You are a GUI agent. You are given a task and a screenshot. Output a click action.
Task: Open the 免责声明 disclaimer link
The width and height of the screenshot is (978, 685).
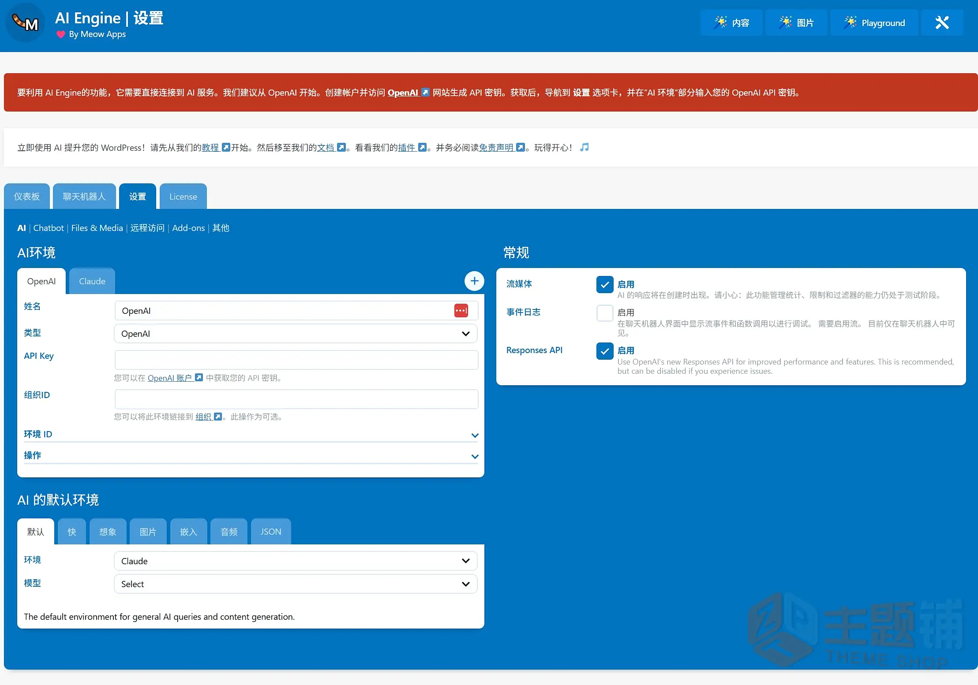point(502,147)
